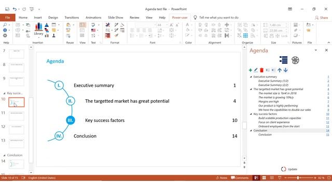This screenshot has height=186, width=332.
Task: Click the height field showing 1,48 cm
Action: (x=278, y=25)
